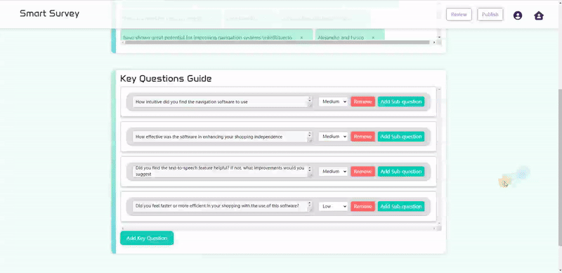Remove the 'How intuitive' question

[x=362, y=101]
